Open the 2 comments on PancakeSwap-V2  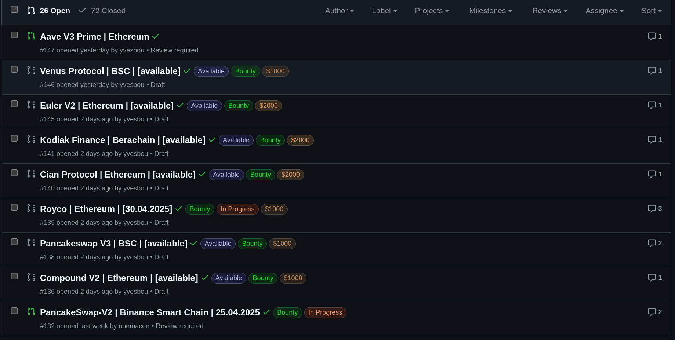tap(655, 312)
